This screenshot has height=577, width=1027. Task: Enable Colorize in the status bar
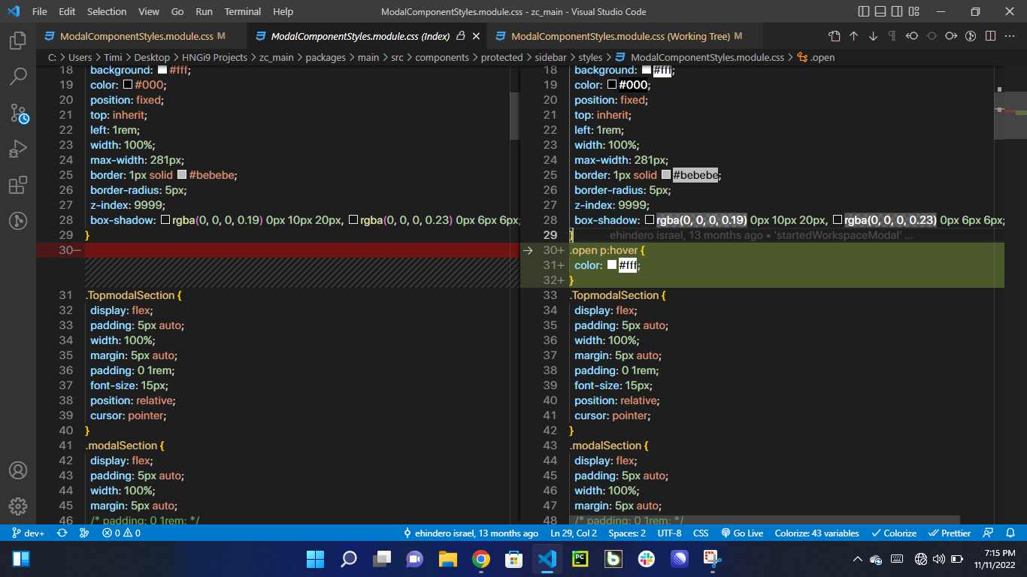coord(894,533)
